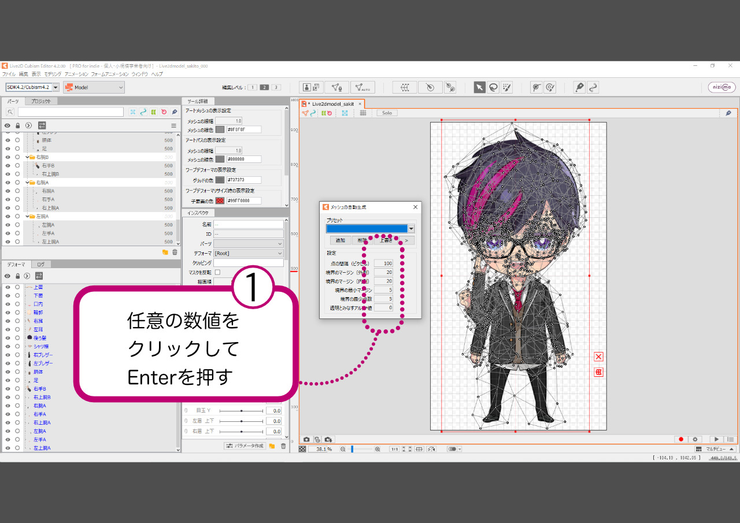Viewport: 740px width, 523px height.
Task: Select the deform path brush tool
Action: pos(550,87)
